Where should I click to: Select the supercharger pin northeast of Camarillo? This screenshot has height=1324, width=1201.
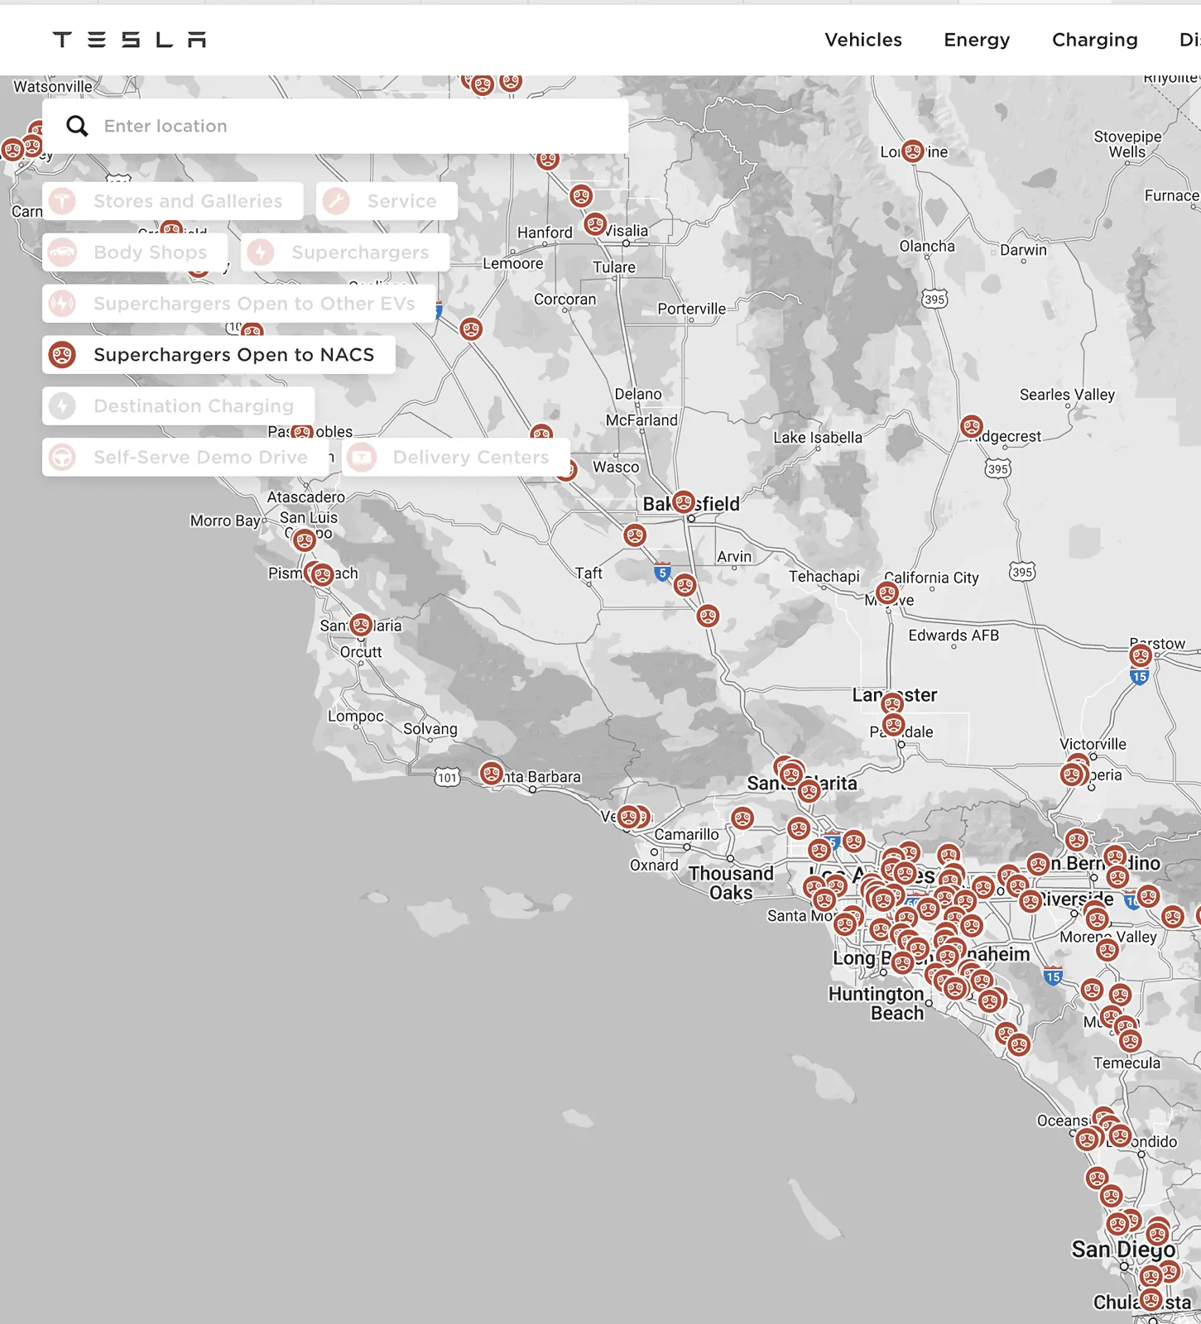(x=742, y=818)
